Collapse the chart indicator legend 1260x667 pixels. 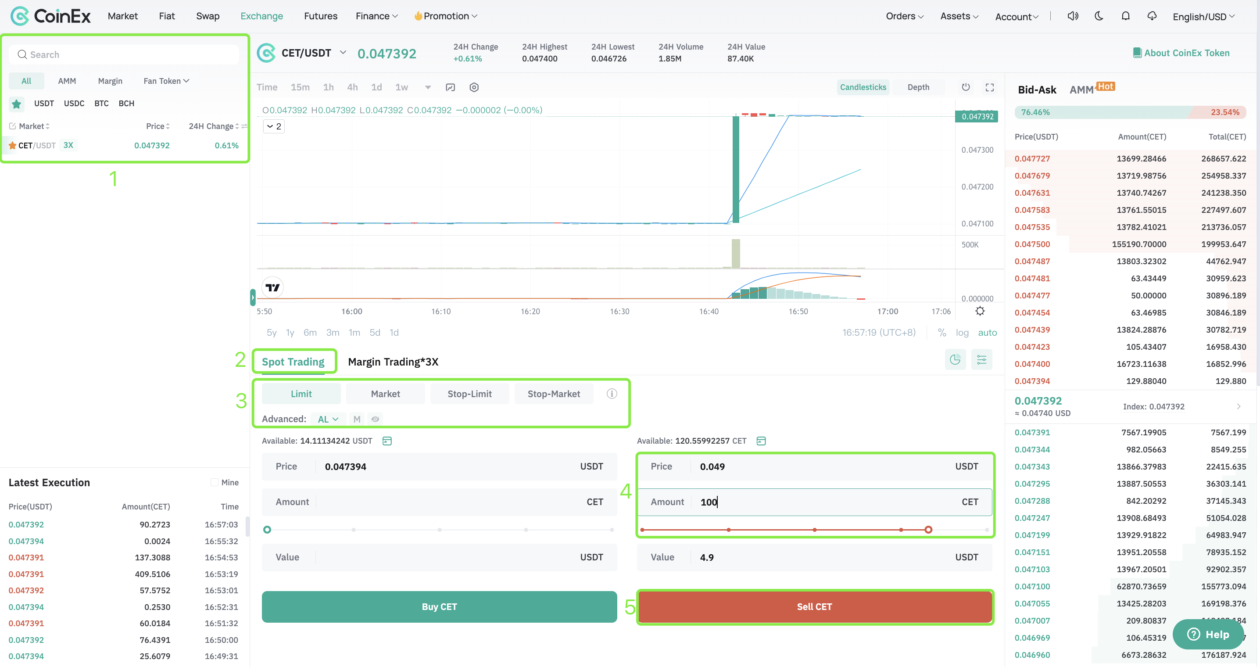(274, 126)
